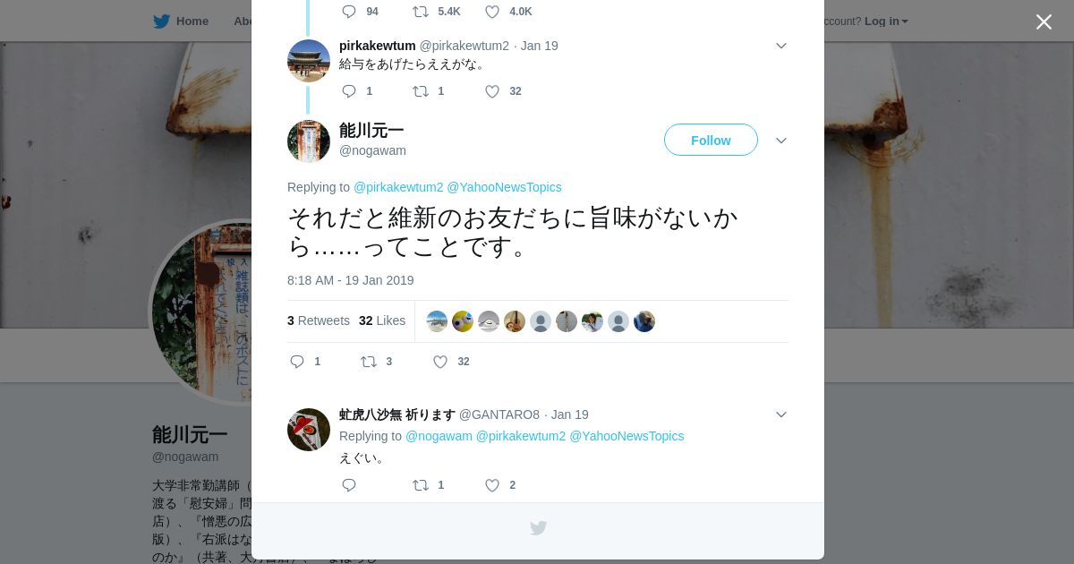Follow @nogawam
1074x564 pixels.
pos(711,140)
